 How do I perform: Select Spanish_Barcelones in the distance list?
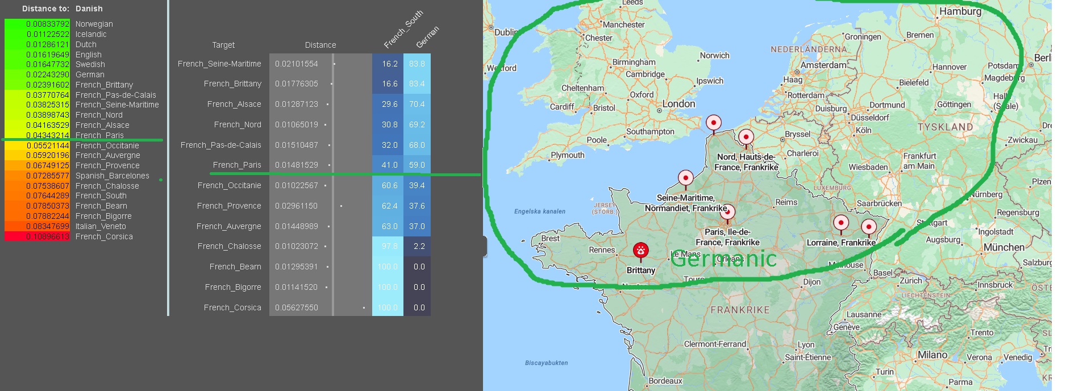click(113, 176)
